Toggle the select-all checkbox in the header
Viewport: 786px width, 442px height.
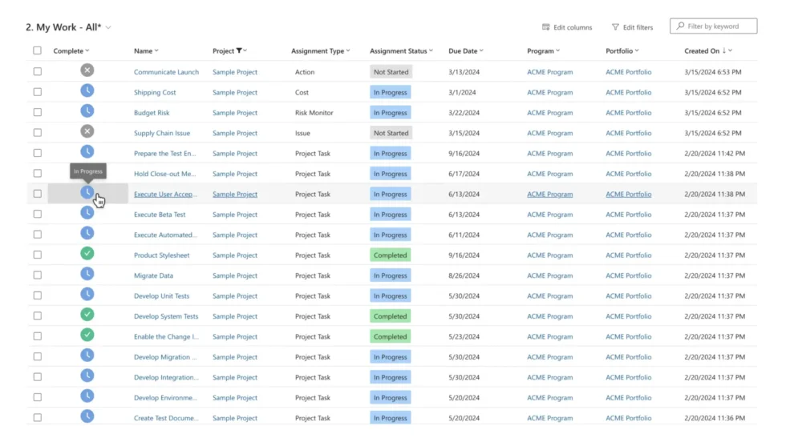point(37,50)
